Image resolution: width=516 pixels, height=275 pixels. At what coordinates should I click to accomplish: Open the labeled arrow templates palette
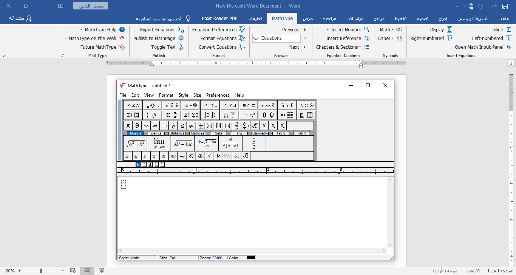tap(249, 115)
